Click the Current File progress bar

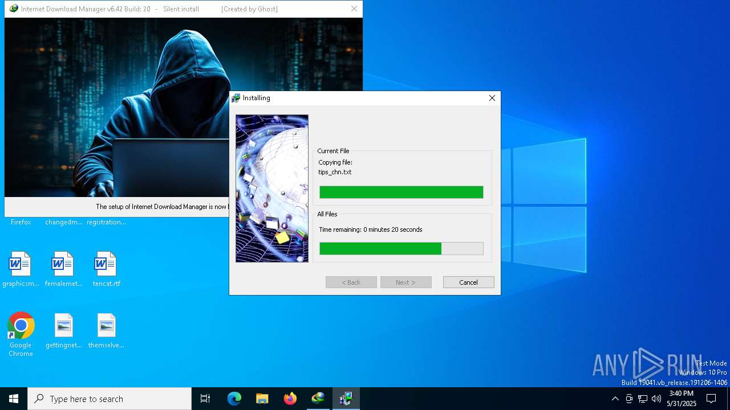[401, 192]
